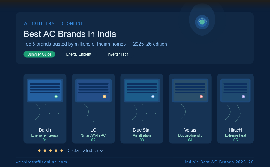This screenshot has height=167, width=270.
Task: Click the LG brand name
Action: [93, 130]
